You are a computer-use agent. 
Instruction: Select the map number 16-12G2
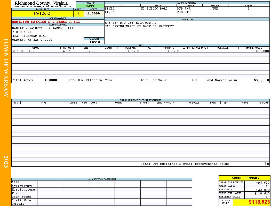(x=42, y=13)
